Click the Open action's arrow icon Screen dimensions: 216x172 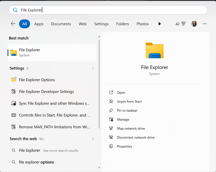[x=111, y=92]
